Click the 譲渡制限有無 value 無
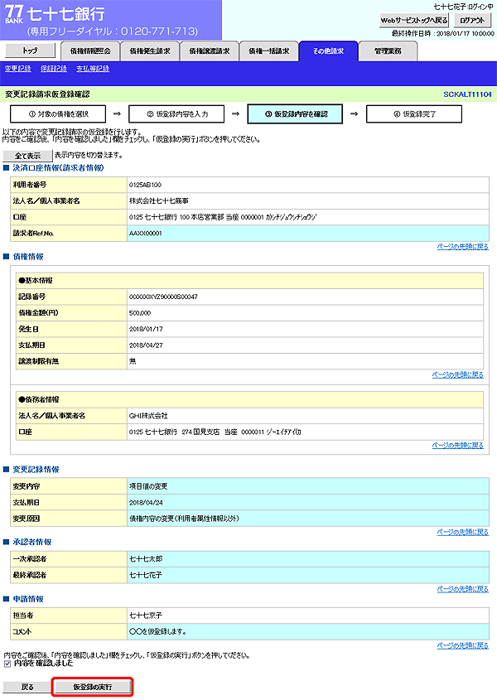Screen dimensions: 497x700 click(133, 361)
